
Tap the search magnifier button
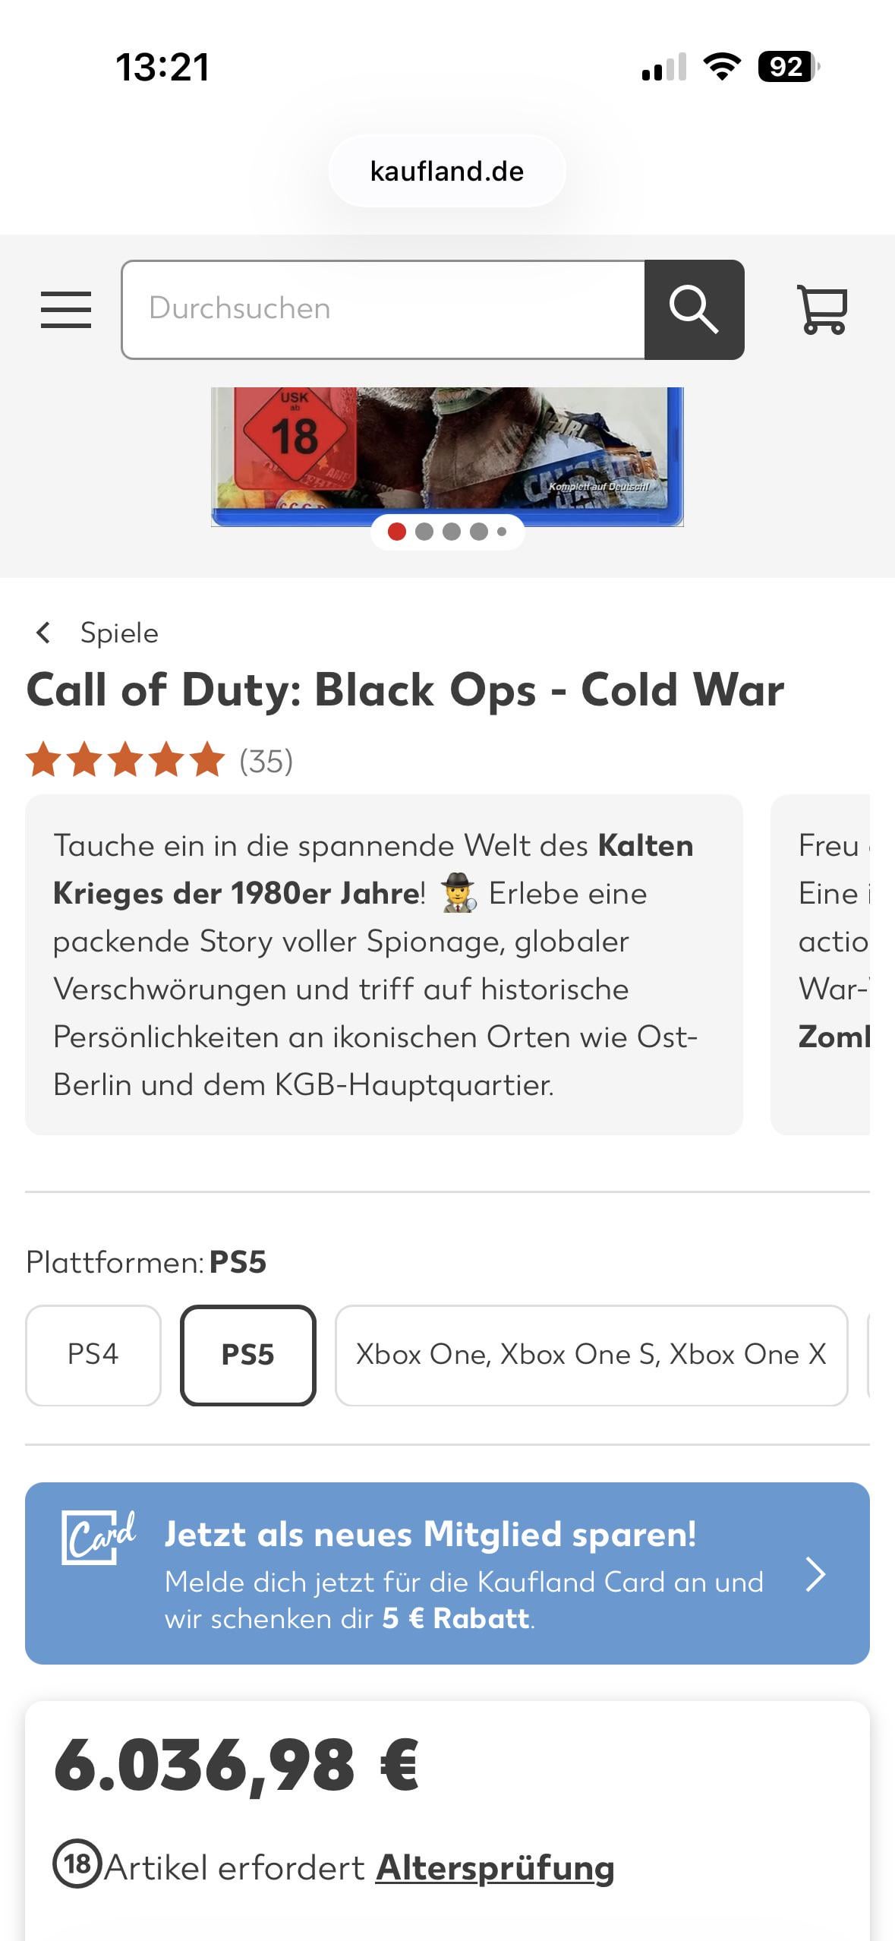694,310
